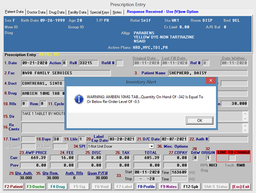
Task: Expand the SPI Not Unit Dose dropdown
Action: pos(152,146)
